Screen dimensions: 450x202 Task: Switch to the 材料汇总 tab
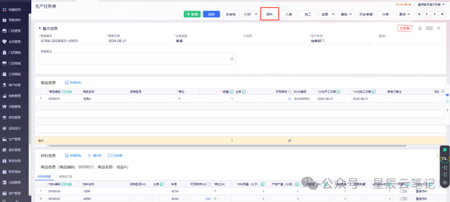coord(66,177)
